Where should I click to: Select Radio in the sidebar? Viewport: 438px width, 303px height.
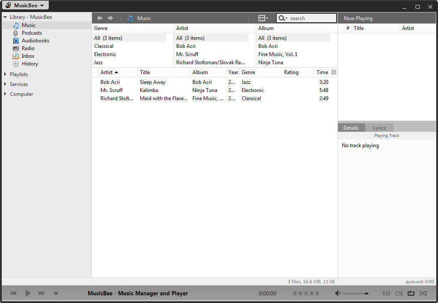click(x=28, y=48)
